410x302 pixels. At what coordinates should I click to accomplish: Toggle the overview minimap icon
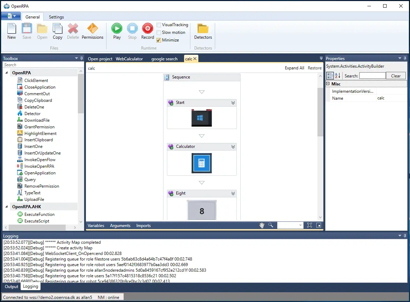(319, 225)
